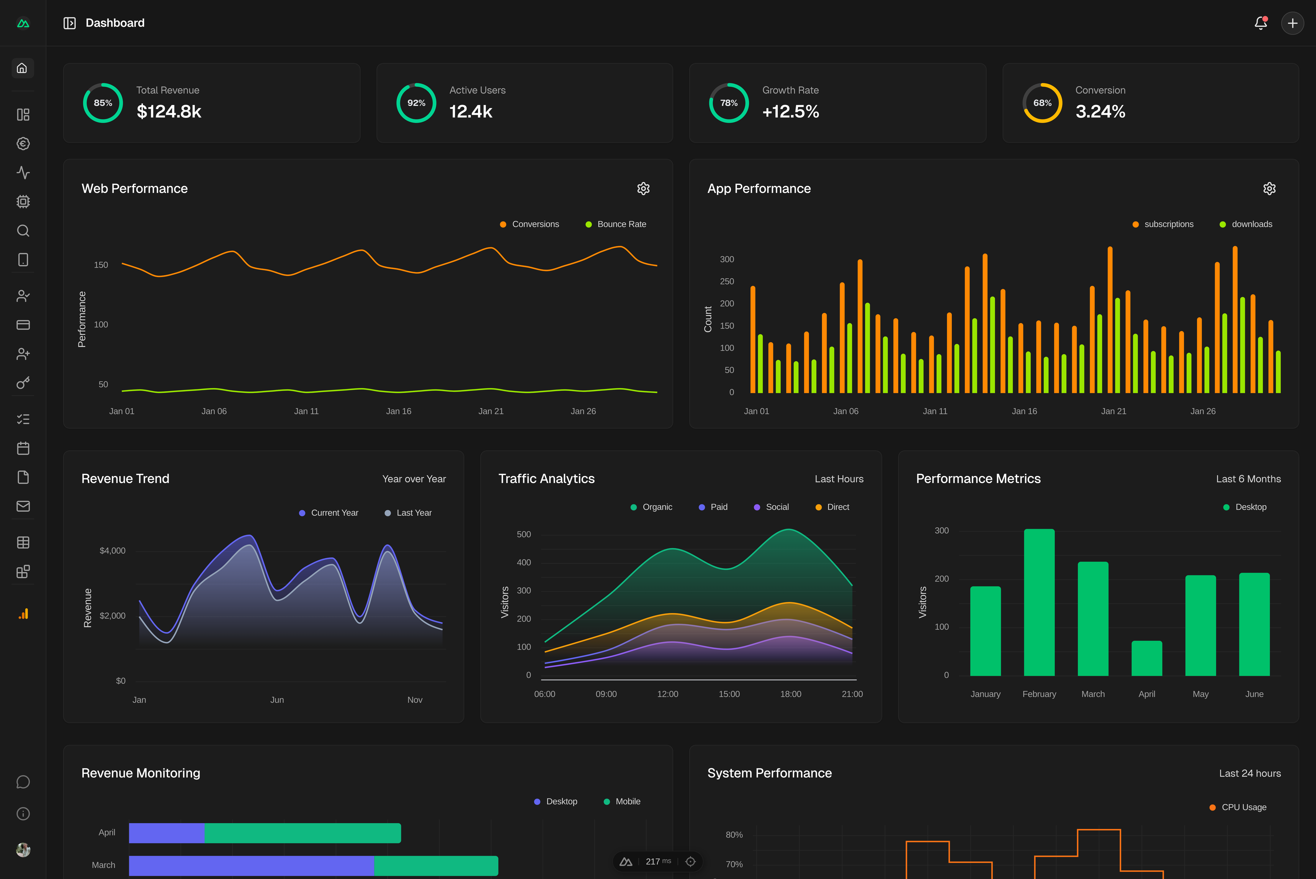Click the yellow Conversion progress ring

1042,103
